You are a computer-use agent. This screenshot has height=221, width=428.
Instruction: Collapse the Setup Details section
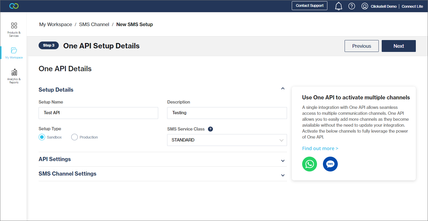pyautogui.click(x=283, y=89)
